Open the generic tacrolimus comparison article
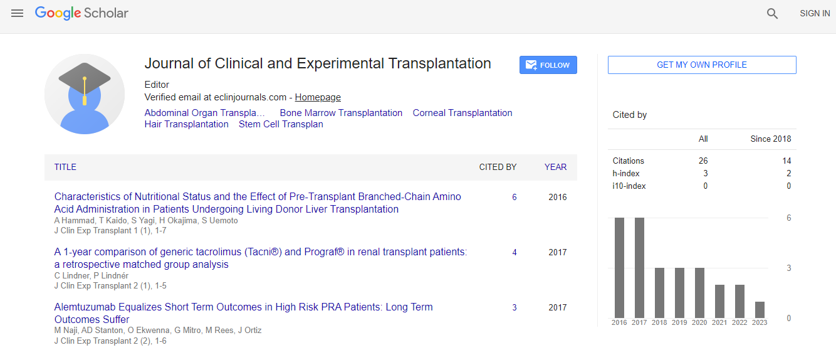This screenshot has height=355, width=836. [x=260, y=258]
